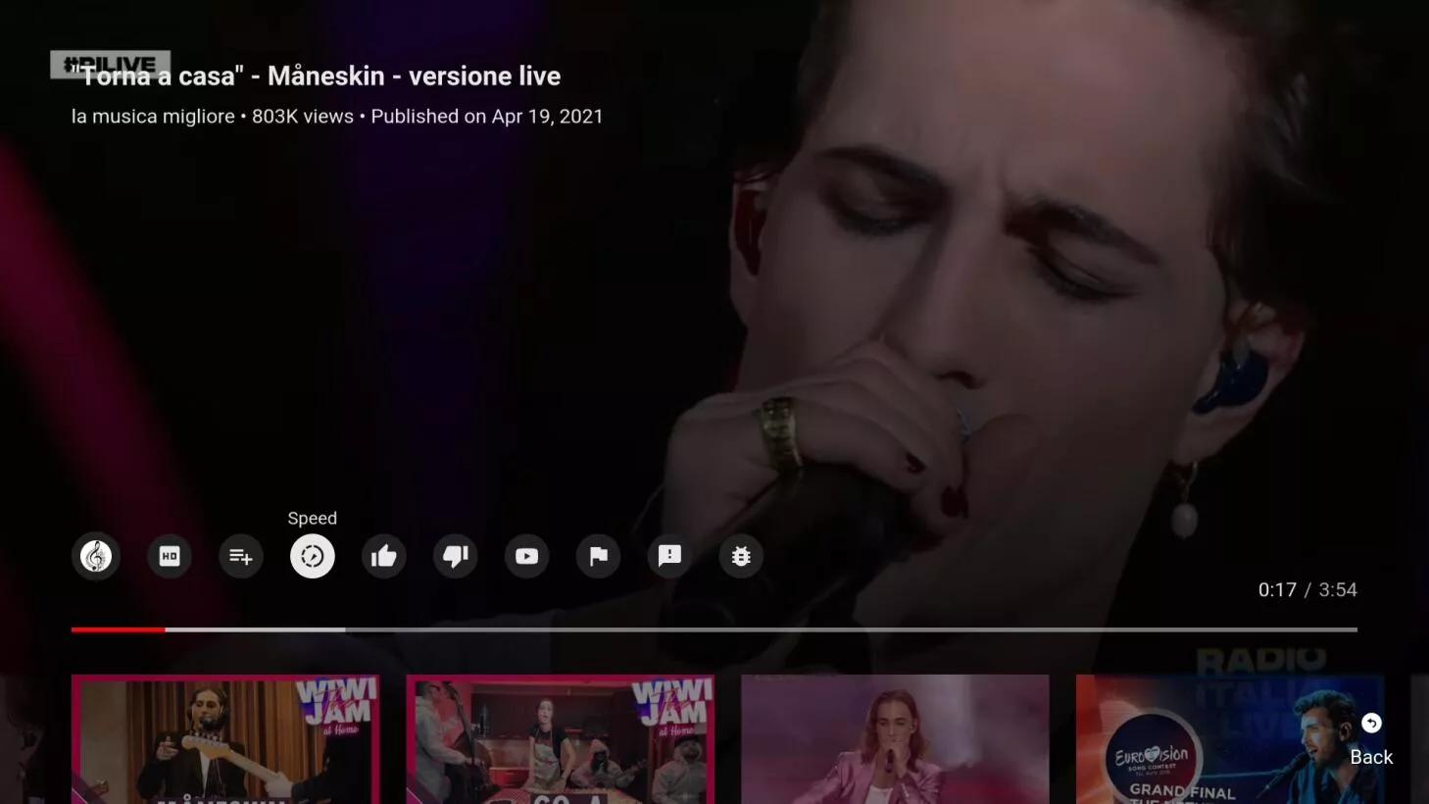Click the YouTube play-logo button
The image size is (1429, 804).
coord(527,557)
